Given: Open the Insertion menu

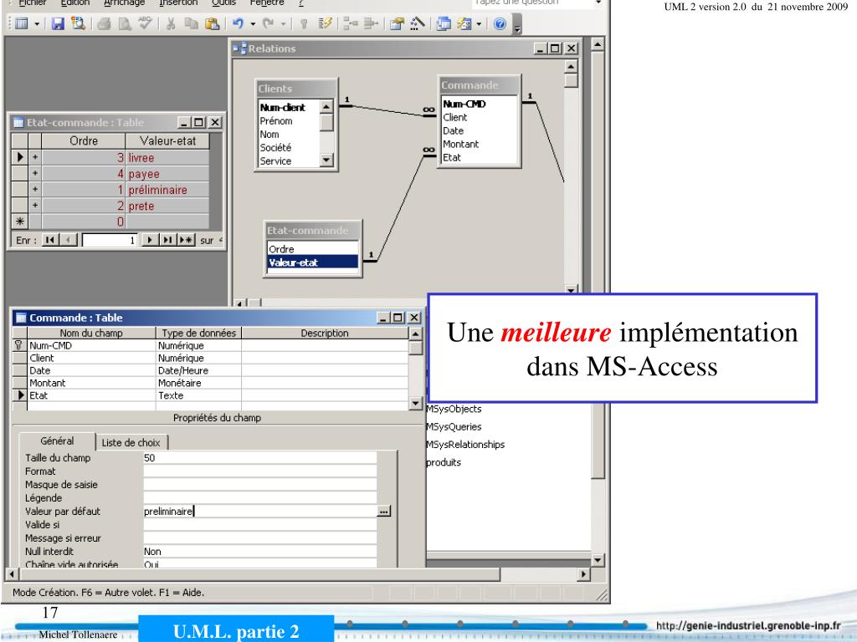Looking at the screenshot, I should point(178,3).
